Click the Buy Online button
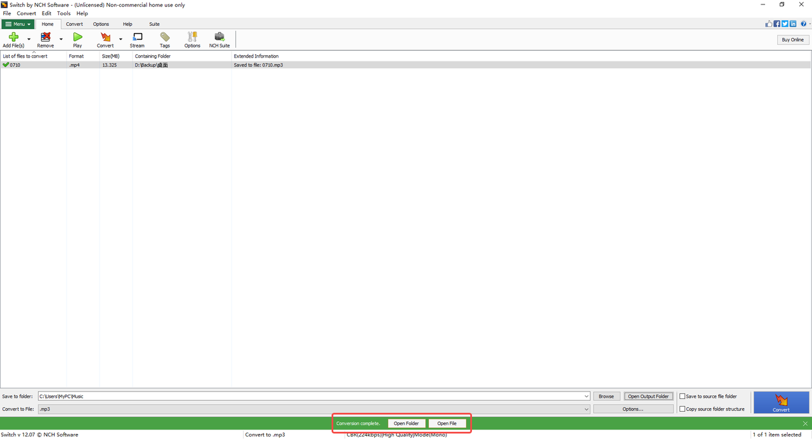Viewport: 812px width, 439px height. pyautogui.click(x=792, y=39)
